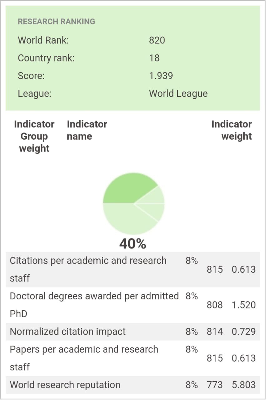Select Papers per academic and research staff row

tap(133, 358)
